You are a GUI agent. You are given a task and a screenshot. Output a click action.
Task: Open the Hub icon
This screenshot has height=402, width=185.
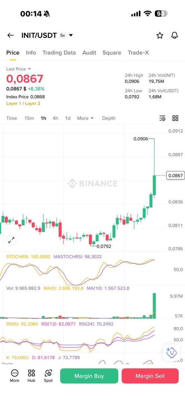coord(32,373)
